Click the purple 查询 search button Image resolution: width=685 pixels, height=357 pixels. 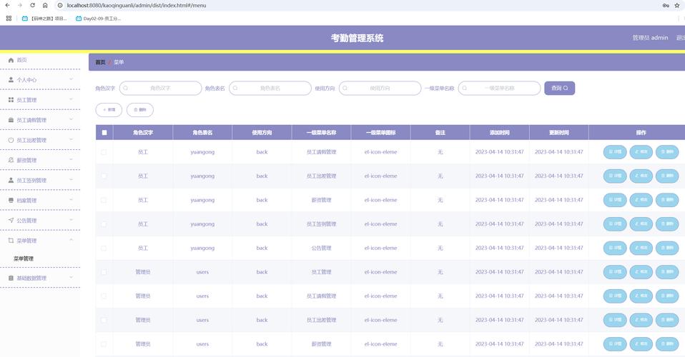[x=560, y=88]
